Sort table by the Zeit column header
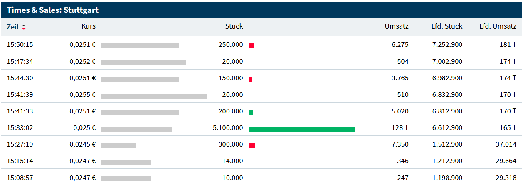Image resolution: width=523 pixels, height=185 pixels. point(13,27)
